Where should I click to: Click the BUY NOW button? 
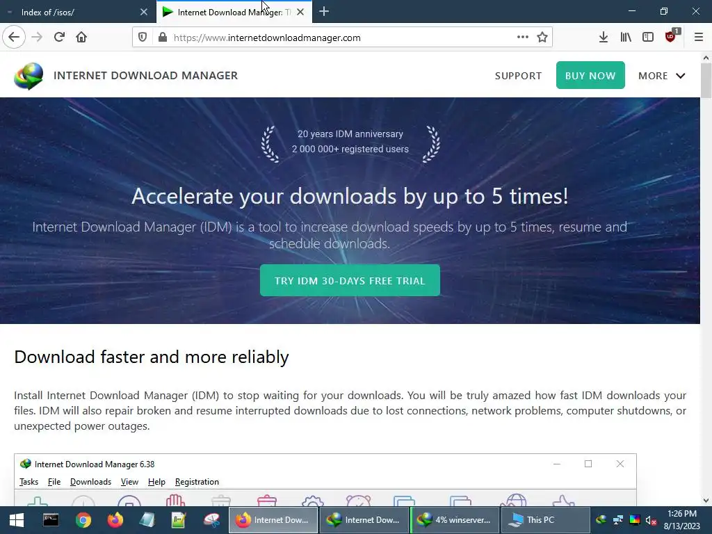pyautogui.click(x=590, y=75)
